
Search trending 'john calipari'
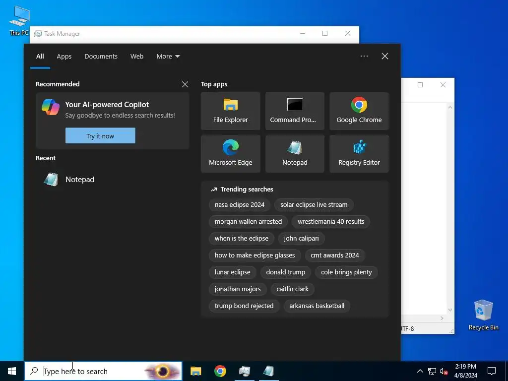coord(301,239)
